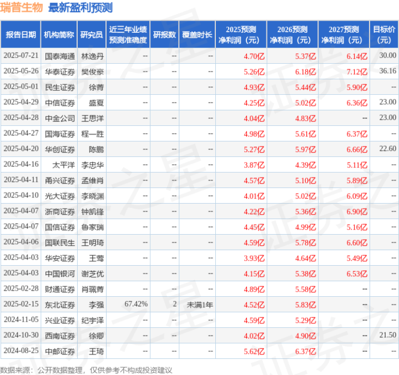Viewport: 399px width, 375px height.
Task: Click target price 30.00
Action: pyautogui.click(x=387, y=55)
